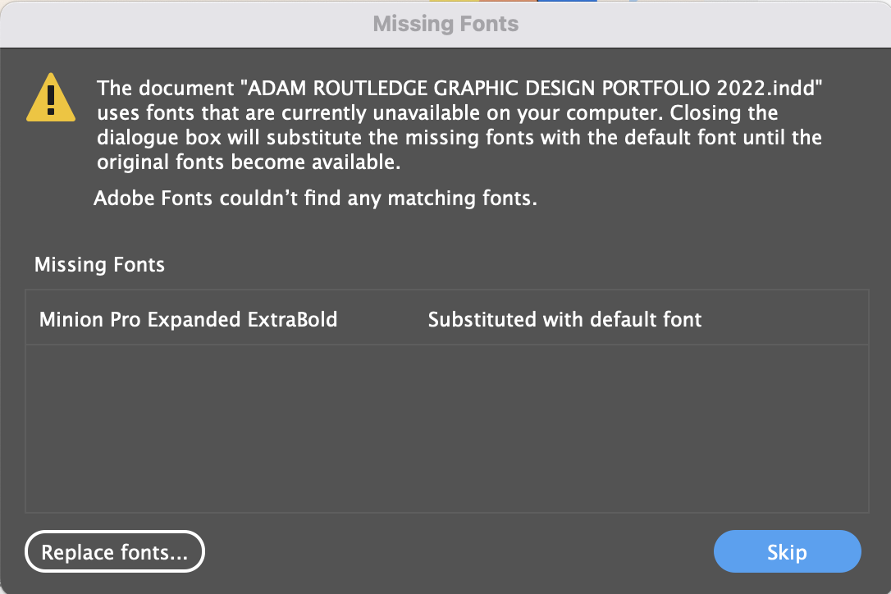Click the exclamation mark inside the warning icon
891x594 pixels.
pyautogui.click(x=51, y=100)
